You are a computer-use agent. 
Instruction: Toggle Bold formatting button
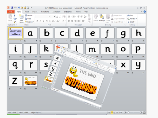(37, 21)
